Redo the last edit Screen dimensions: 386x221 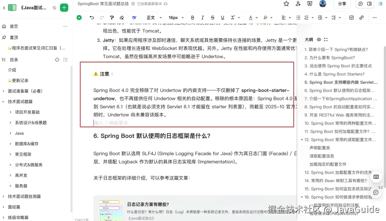[102, 17]
